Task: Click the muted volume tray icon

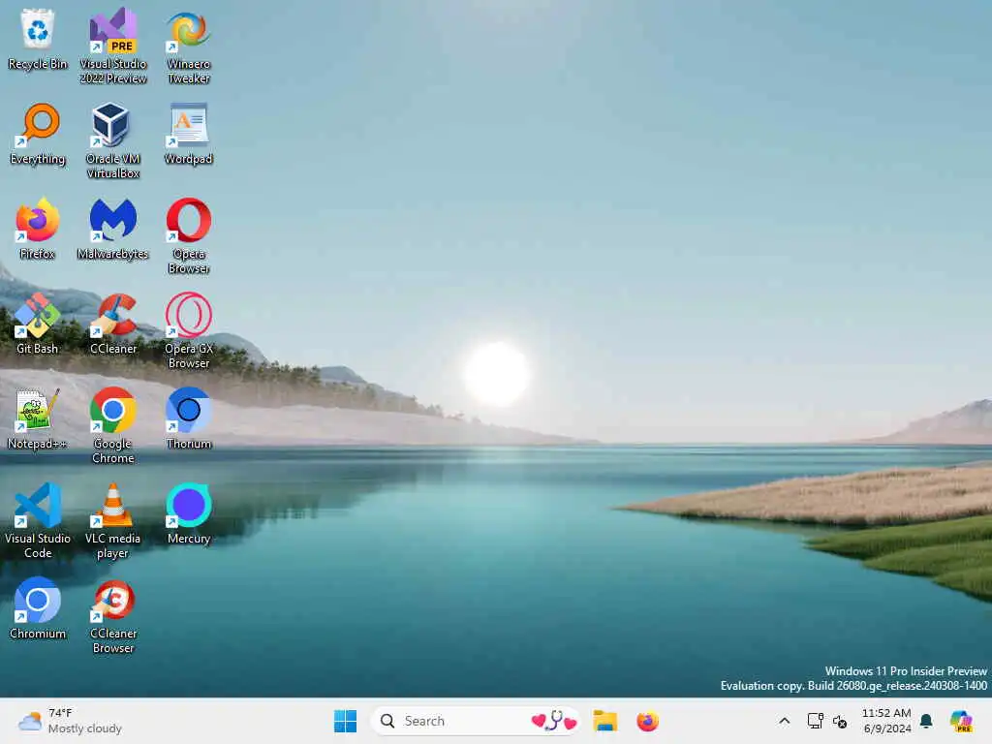Action: [x=840, y=721]
